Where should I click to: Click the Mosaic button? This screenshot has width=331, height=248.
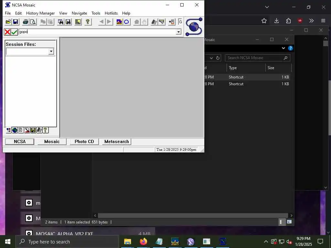click(x=52, y=141)
